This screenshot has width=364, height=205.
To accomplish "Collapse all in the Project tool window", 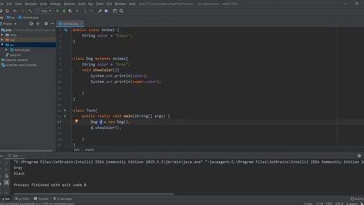I will click(x=38, y=24).
